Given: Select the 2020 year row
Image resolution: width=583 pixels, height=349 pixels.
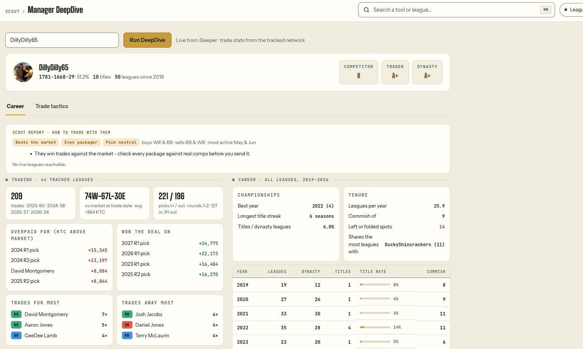Looking at the screenshot, I should click(341, 299).
